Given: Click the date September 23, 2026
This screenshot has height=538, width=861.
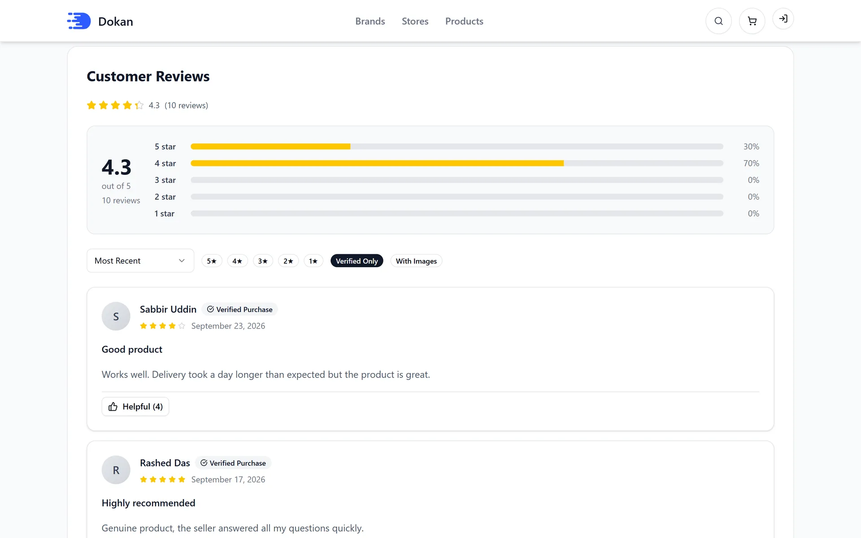Looking at the screenshot, I should pyautogui.click(x=228, y=326).
